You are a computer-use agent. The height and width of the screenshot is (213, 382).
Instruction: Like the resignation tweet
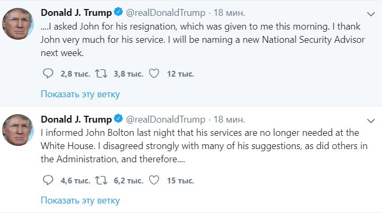pyautogui.click(x=154, y=74)
